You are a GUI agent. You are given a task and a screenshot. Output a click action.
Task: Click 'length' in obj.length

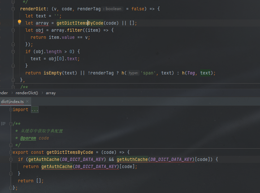[x=54, y=51]
